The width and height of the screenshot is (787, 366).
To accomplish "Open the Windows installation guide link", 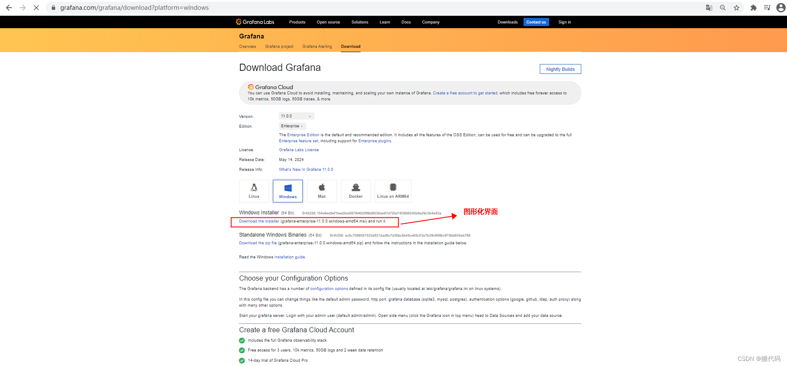I will tap(290, 257).
